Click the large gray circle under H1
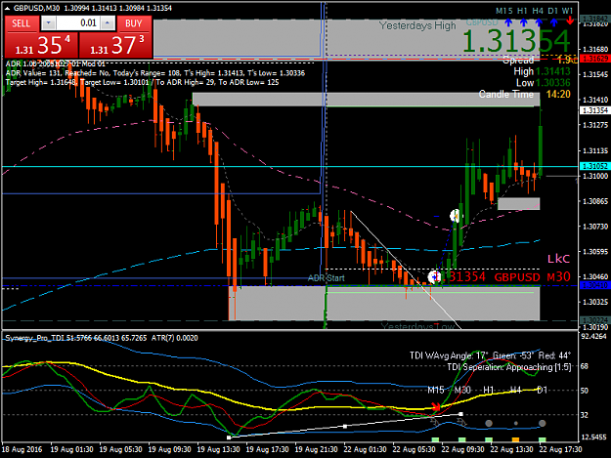This screenshot has width=611, height=458. [489, 424]
